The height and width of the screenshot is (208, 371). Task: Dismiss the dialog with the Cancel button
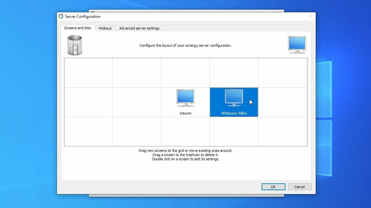click(299, 187)
